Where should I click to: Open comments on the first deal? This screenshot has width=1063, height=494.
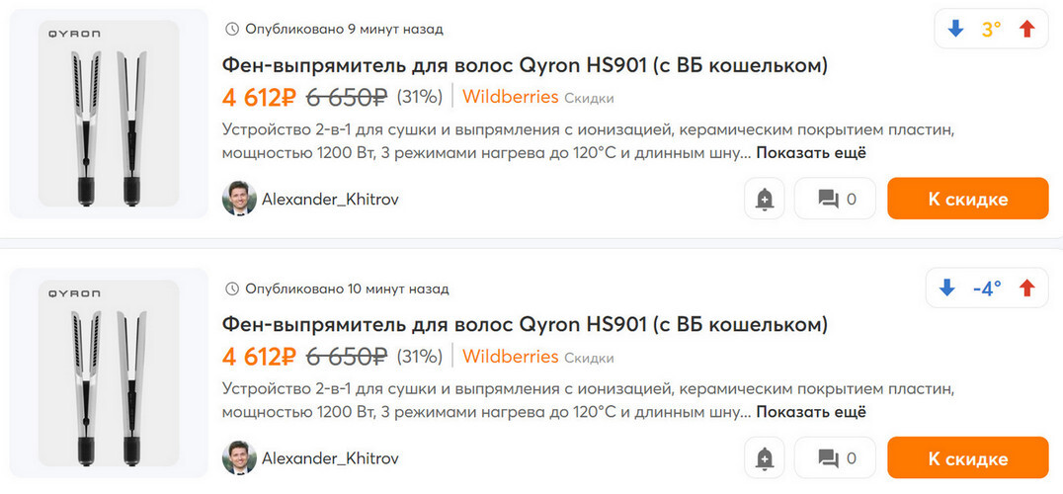tap(836, 199)
